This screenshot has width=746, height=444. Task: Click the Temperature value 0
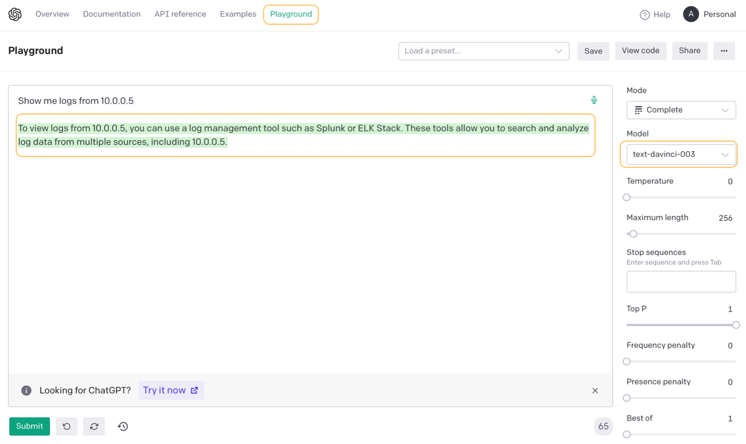[730, 182]
